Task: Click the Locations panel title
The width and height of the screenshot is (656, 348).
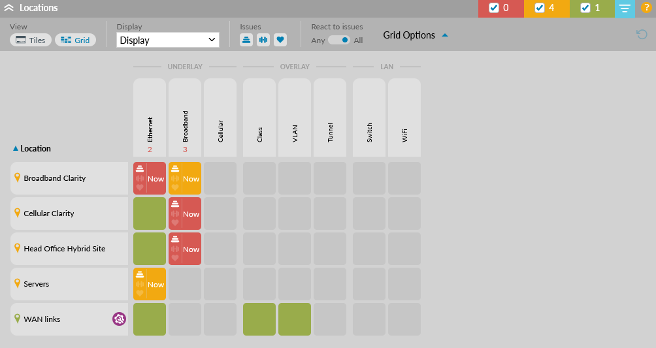Action: pyautogui.click(x=39, y=8)
